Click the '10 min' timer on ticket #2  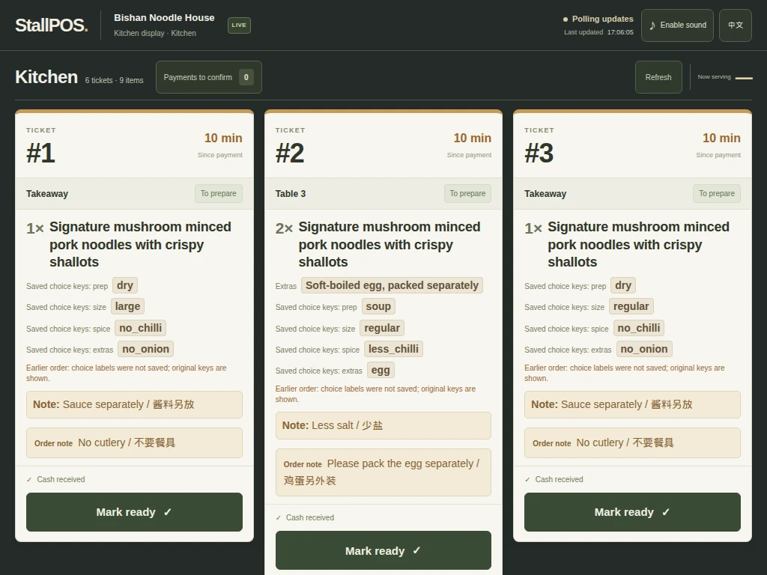tap(473, 138)
